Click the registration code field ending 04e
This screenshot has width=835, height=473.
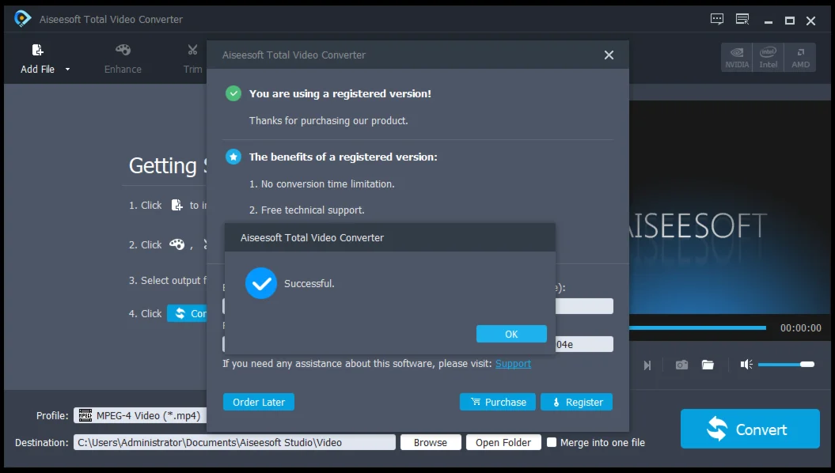[584, 344]
